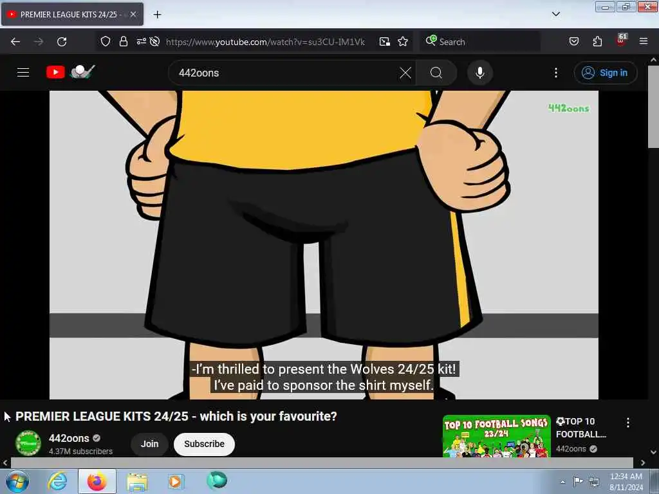Click the video title PREMIER LEAGUE KITS 24/25
The image size is (659, 494).
[x=176, y=416]
